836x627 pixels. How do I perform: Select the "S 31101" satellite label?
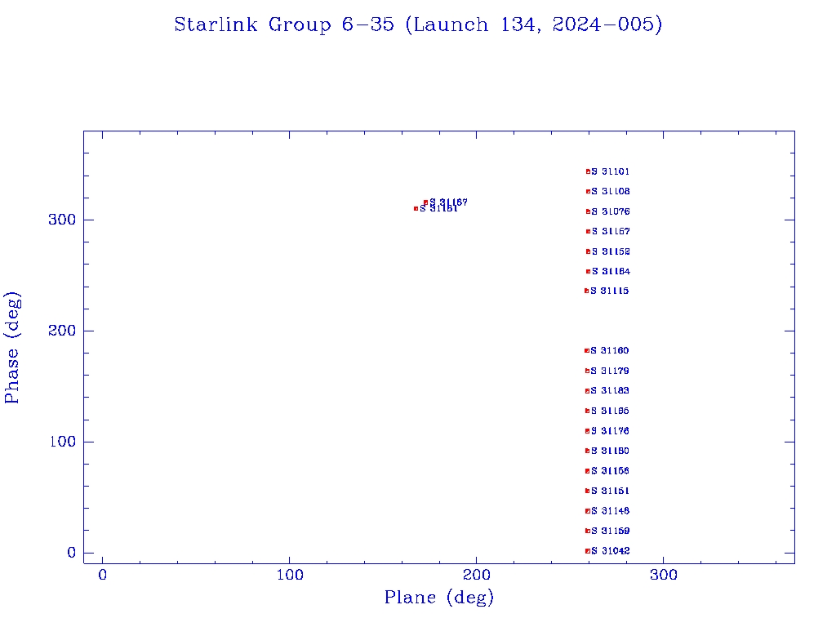(611, 171)
